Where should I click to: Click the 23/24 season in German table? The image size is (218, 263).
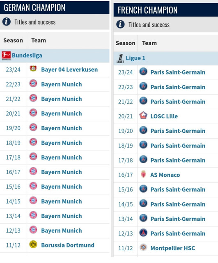click(x=13, y=69)
